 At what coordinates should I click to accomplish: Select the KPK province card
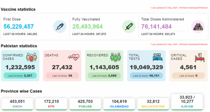[51, 104]
